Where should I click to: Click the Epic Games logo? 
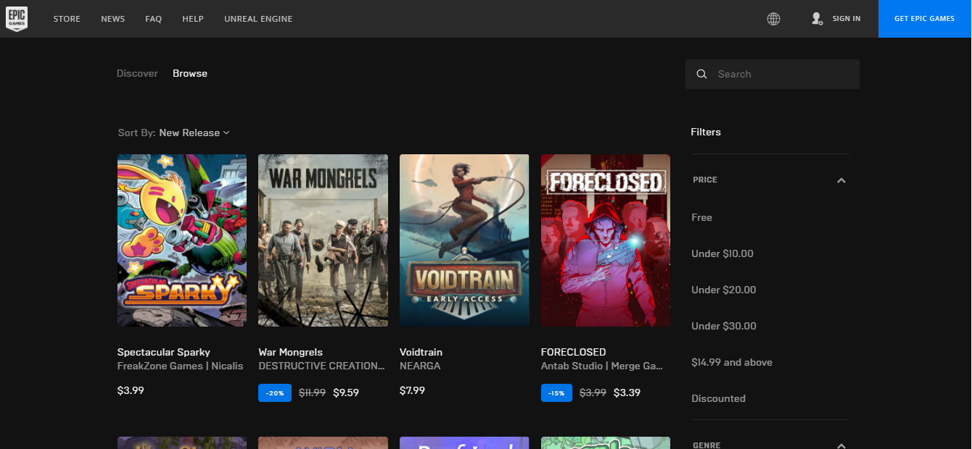click(16, 18)
